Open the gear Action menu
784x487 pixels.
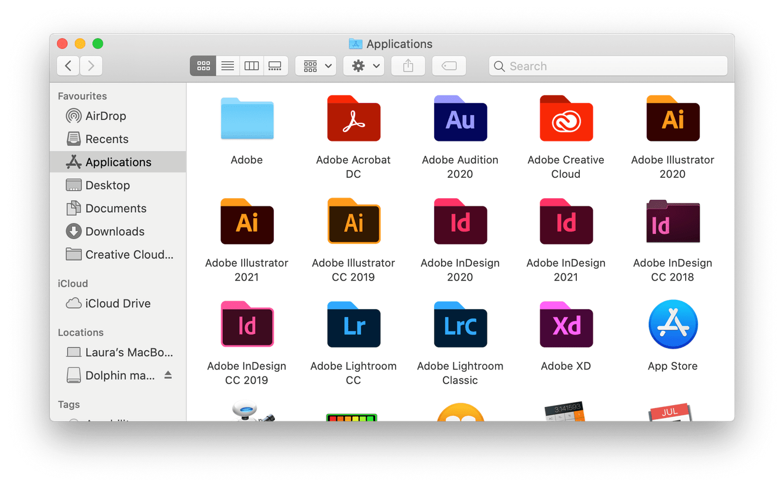click(x=363, y=66)
